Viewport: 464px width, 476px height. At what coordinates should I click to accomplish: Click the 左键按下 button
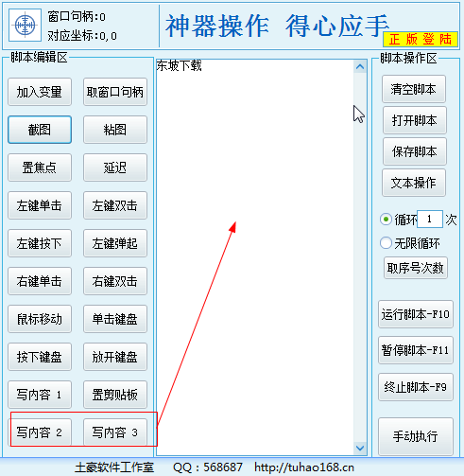click(x=40, y=243)
